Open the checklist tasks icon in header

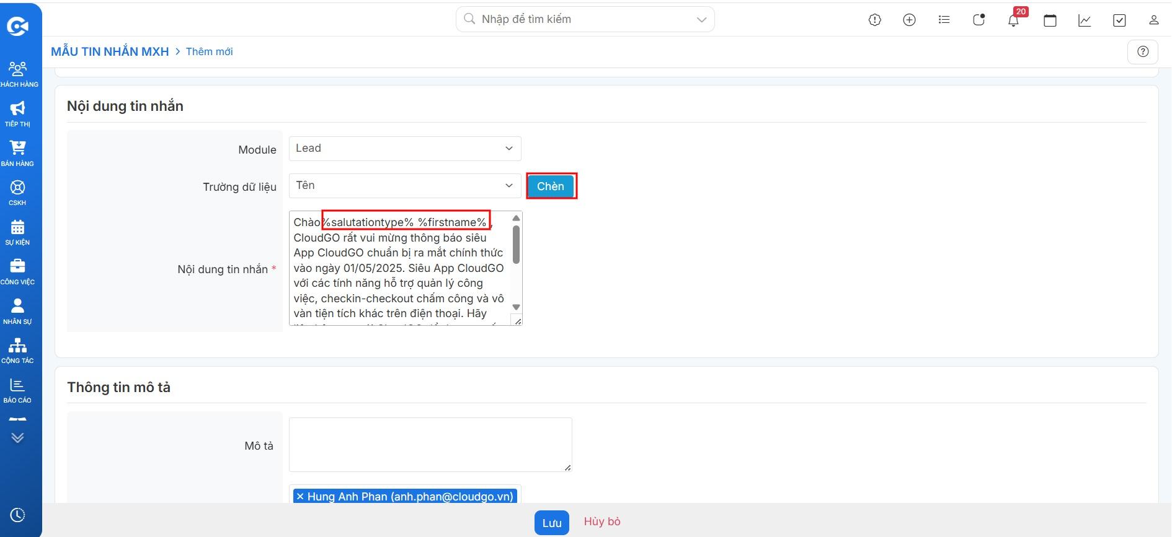point(1119,20)
